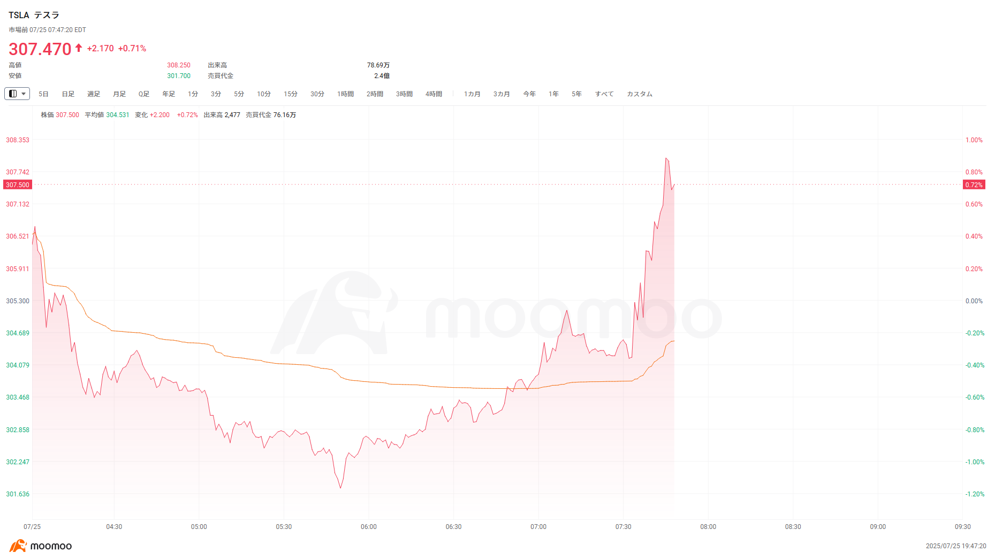Display すべて full history range
The height and width of the screenshot is (560, 995).
(604, 94)
